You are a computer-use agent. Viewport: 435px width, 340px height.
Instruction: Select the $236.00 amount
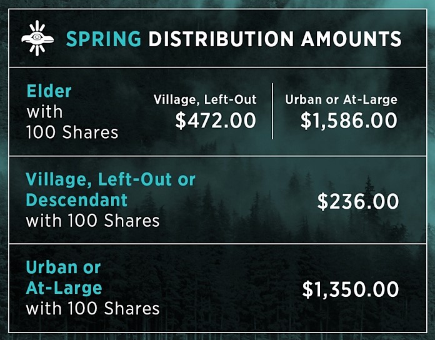(x=357, y=201)
